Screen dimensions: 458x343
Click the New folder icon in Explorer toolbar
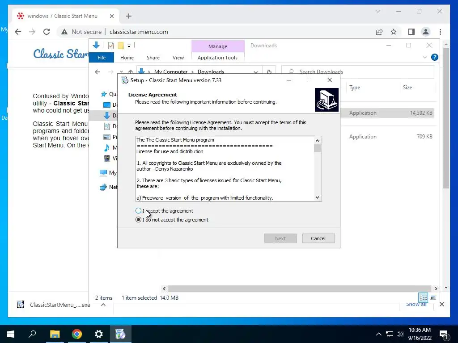point(121,46)
